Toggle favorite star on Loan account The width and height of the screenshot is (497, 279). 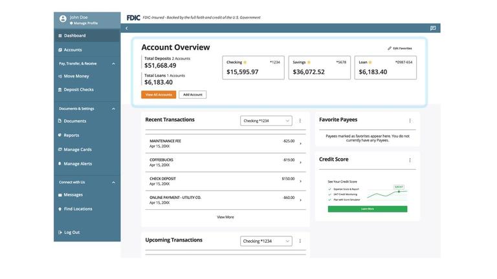370,63
